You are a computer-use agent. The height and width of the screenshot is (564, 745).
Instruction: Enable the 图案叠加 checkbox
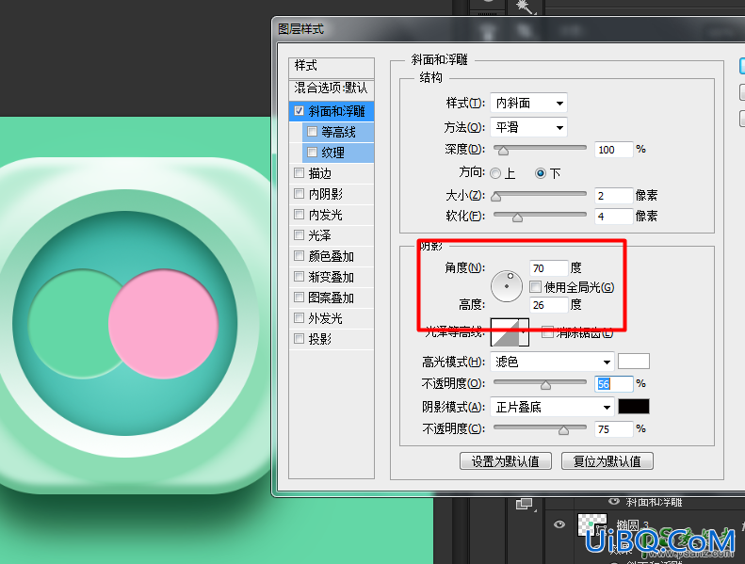(299, 297)
